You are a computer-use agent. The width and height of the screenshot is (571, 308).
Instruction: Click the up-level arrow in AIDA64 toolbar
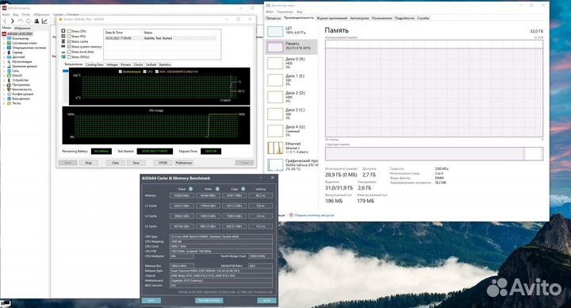21,21
